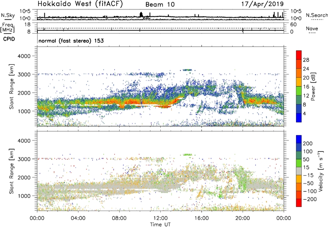This screenshot has height=227, width=328.
Task: Click the '200' label on the Velocity color bar
Action: click(x=308, y=143)
